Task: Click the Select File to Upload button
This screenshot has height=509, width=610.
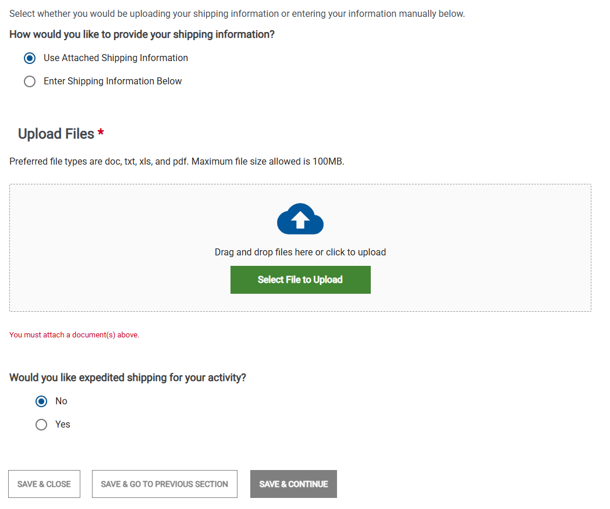Action: [300, 280]
